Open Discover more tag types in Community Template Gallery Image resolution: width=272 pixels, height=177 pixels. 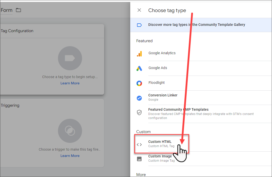[x=201, y=25]
